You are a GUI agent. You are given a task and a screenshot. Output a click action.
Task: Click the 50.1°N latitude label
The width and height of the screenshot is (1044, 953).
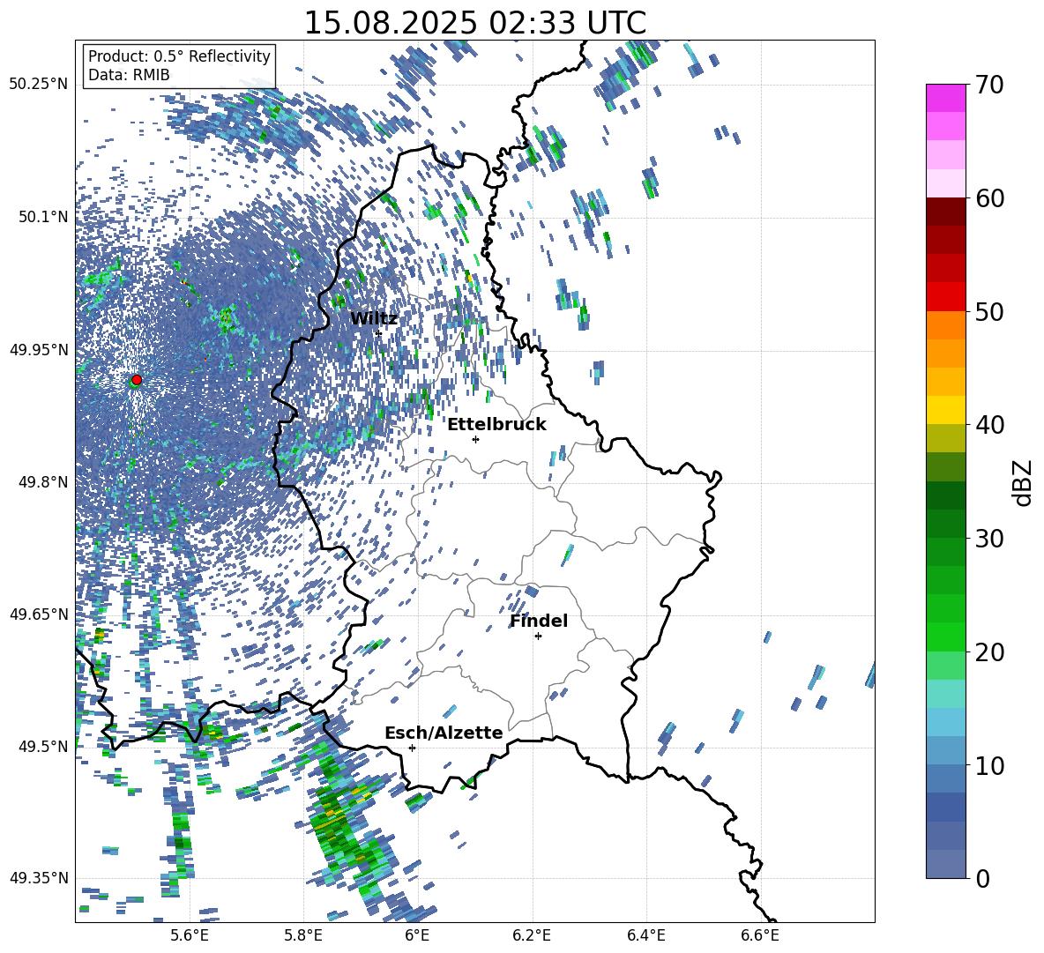[42, 217]
